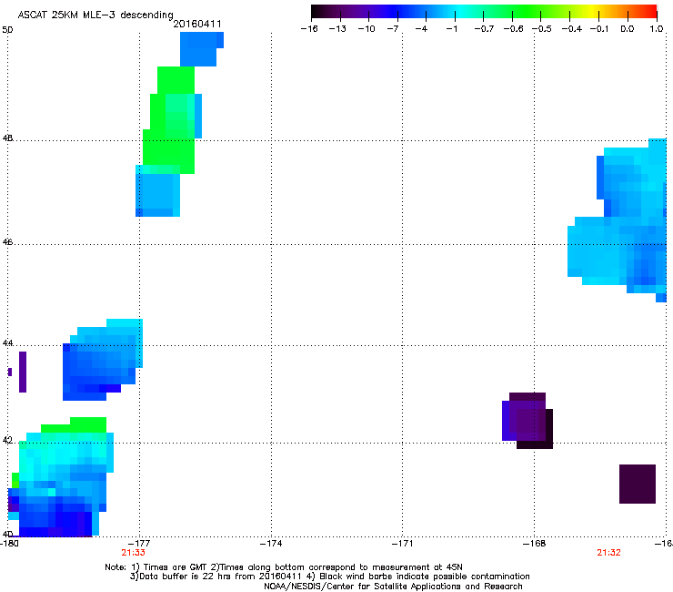Click the '-7' colorbar tick label
The width and height of the screenshot is (673, 592).
point(393,29)
